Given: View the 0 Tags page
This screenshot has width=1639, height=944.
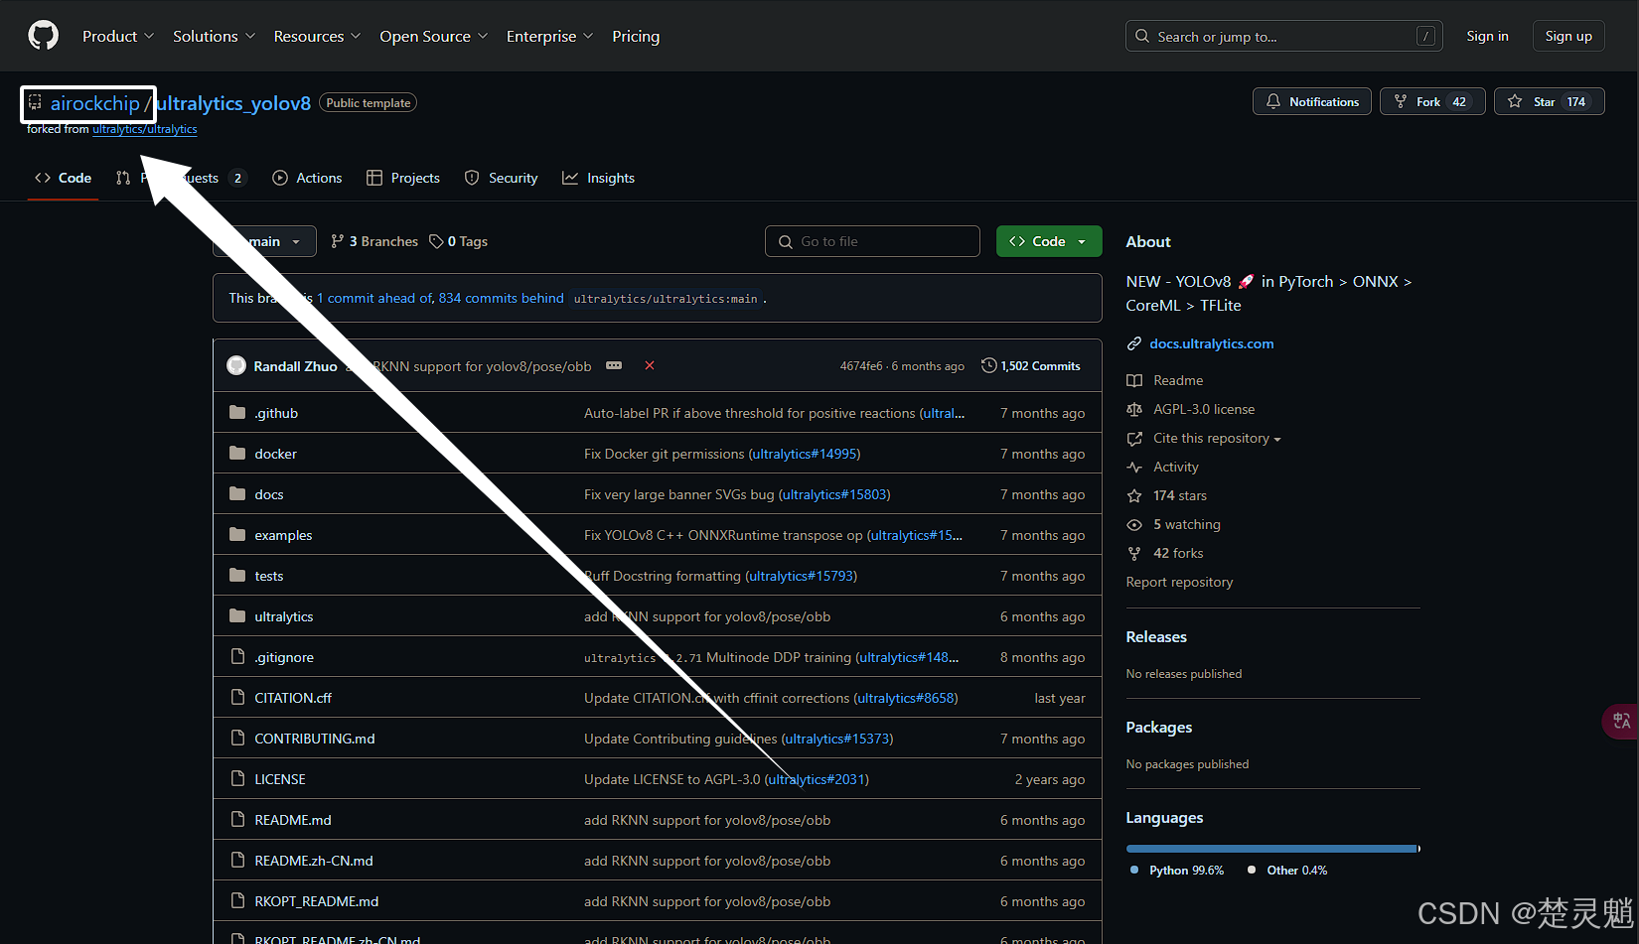Looking at the screenshot, I should tap(459, 241).
